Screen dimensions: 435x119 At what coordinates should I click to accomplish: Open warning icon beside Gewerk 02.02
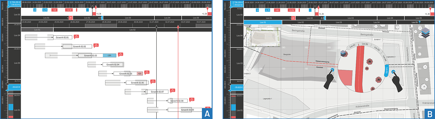pos(96,45)
